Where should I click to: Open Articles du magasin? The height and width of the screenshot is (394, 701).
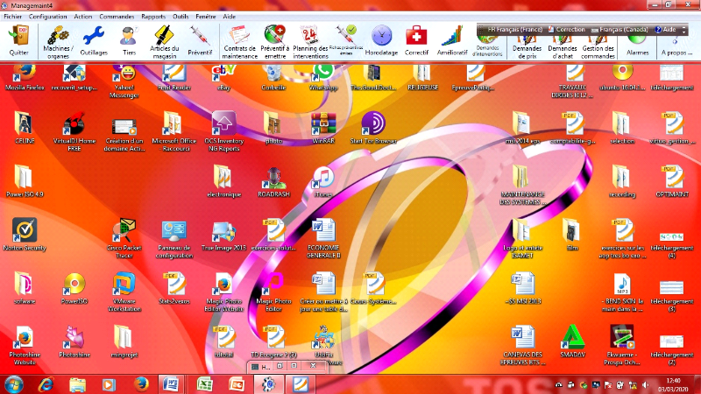[163, 40]
